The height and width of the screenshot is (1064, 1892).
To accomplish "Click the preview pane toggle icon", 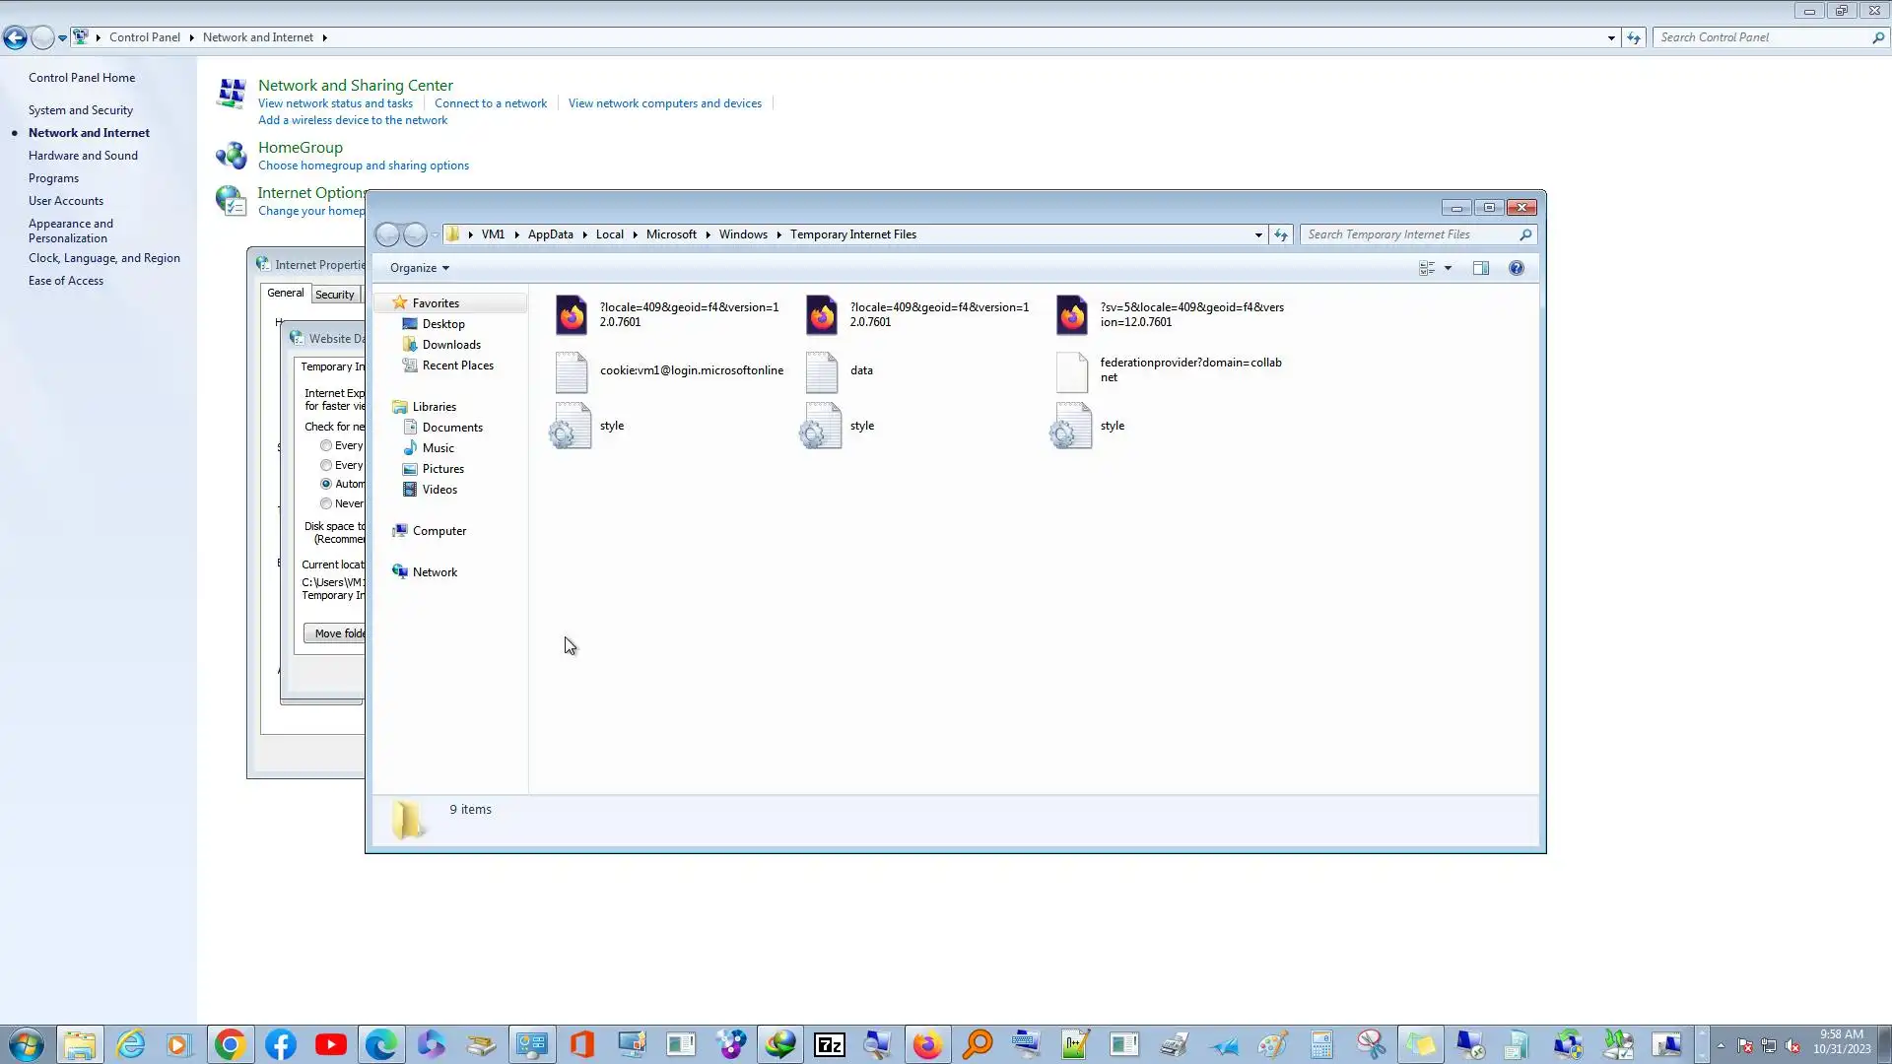I will [1480, 268].
